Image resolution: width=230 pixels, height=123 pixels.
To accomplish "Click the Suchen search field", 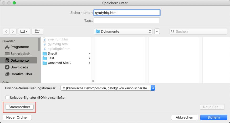I will [198, 31].
